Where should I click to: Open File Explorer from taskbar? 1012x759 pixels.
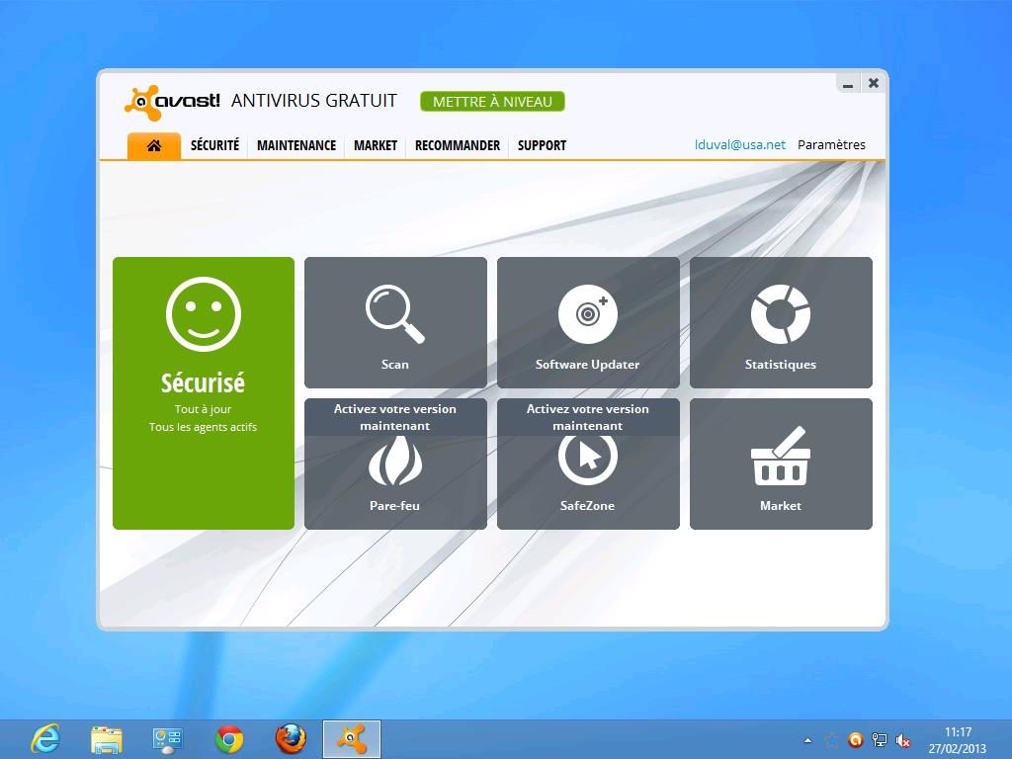click(107, 739)
